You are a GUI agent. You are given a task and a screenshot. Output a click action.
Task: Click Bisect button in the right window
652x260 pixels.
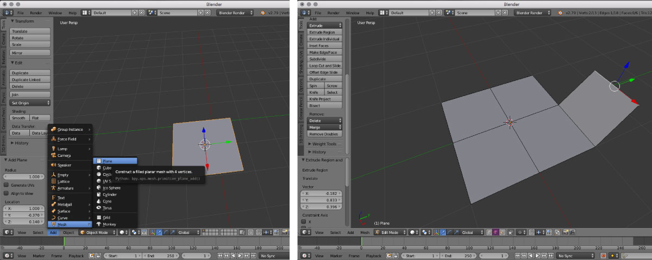(325, 106)
